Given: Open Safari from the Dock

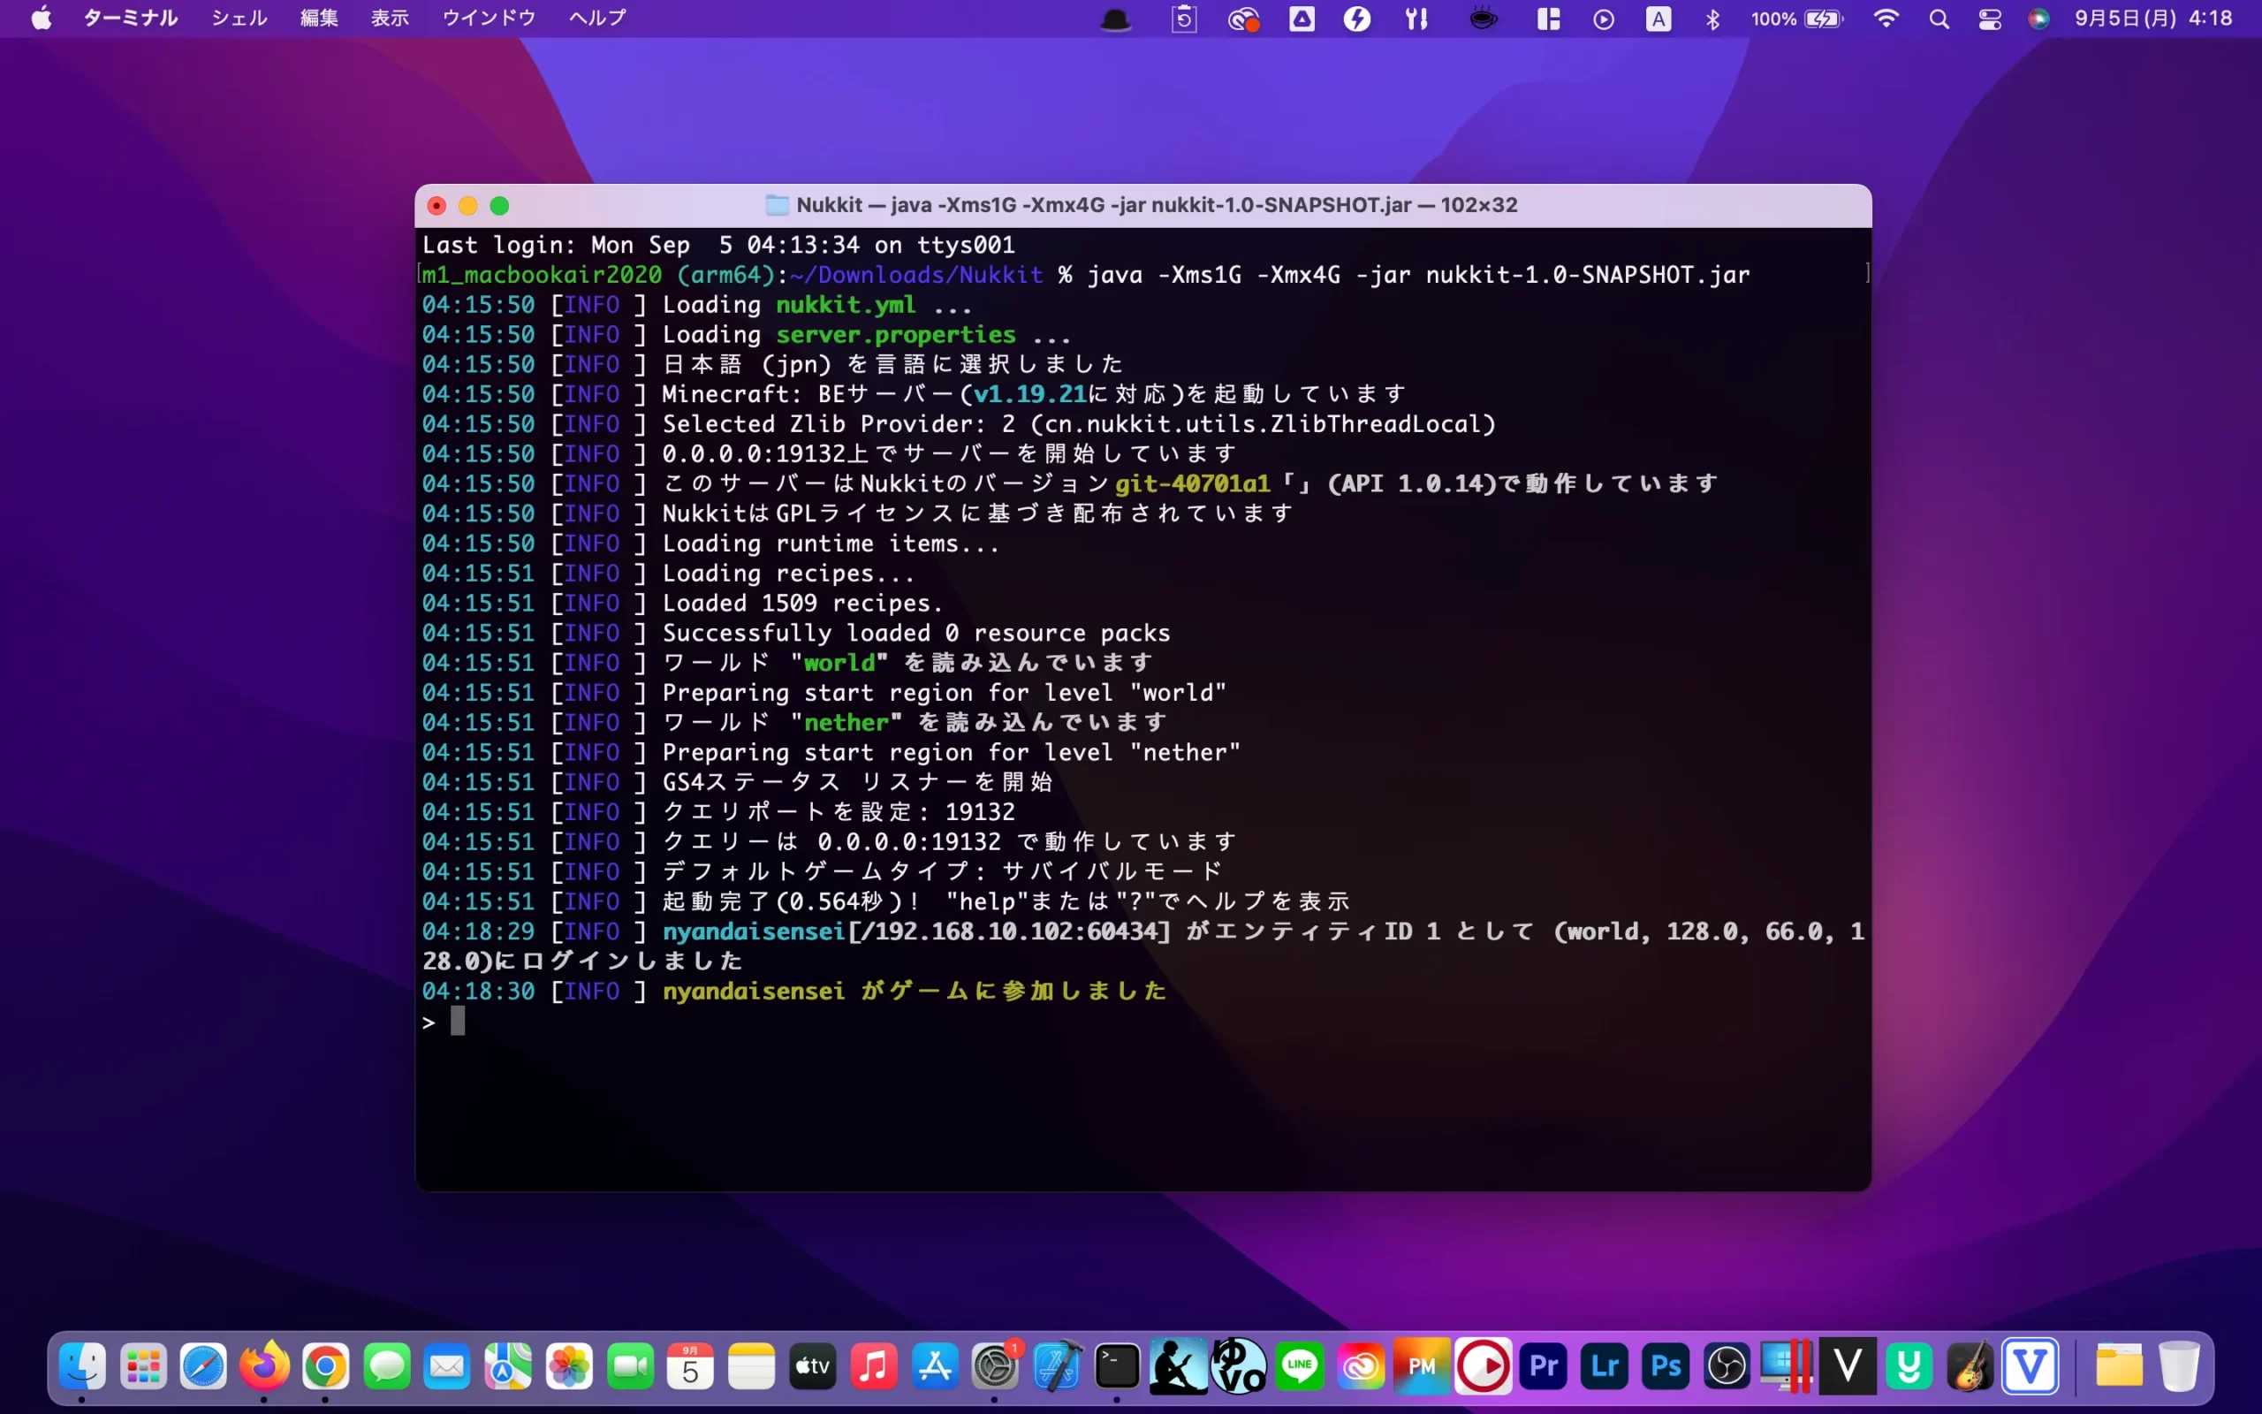Looking at the screenshot, I should 204,1366.
